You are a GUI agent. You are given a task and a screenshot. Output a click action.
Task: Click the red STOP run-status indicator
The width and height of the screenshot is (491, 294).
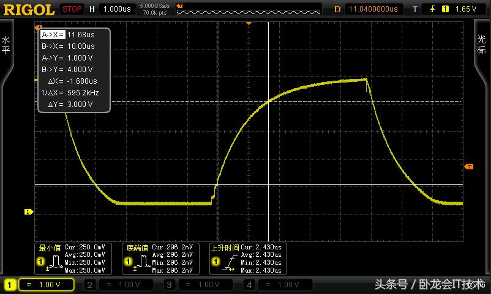72,9
